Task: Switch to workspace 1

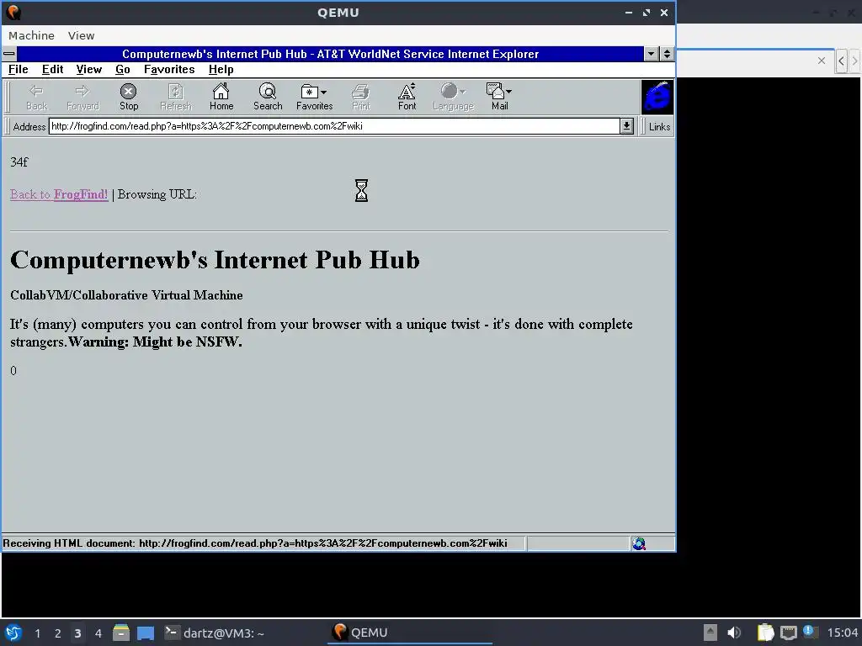Action: point(37,633)
